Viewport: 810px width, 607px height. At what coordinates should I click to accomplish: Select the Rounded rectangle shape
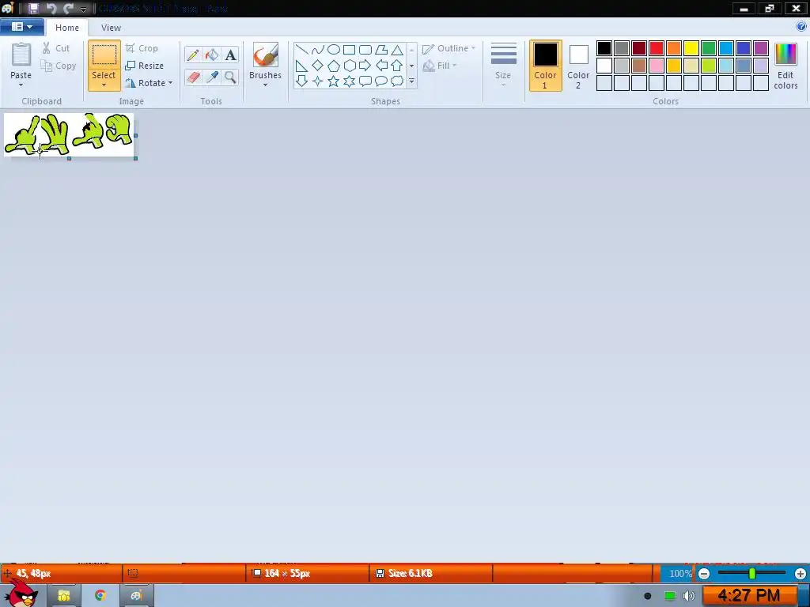click(x=365, y=50)
